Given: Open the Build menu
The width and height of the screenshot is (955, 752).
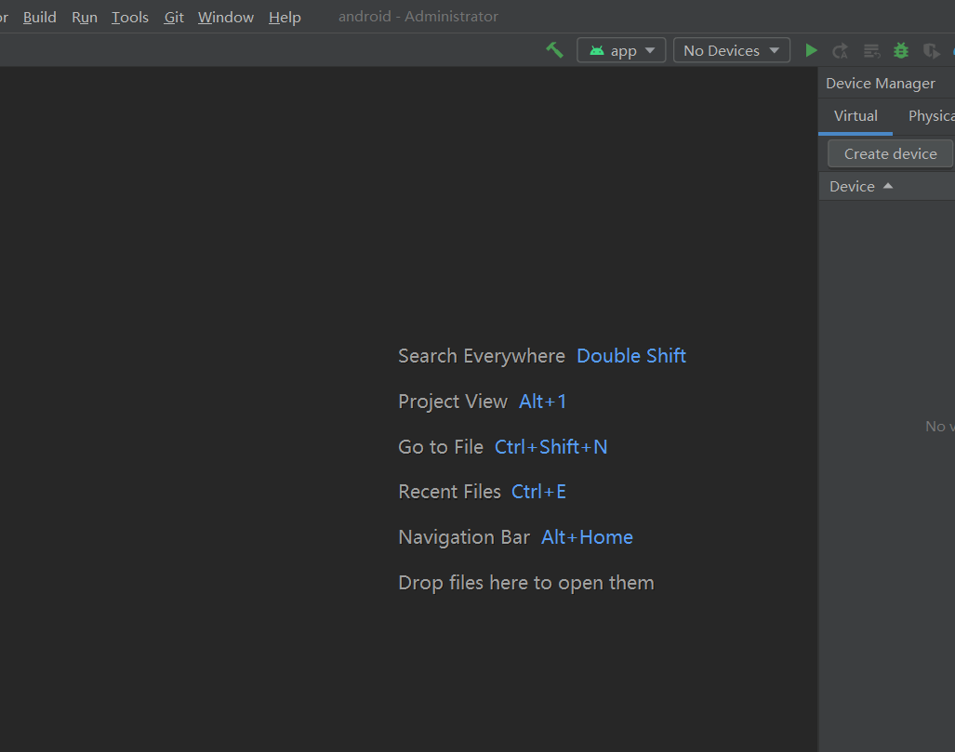Looking at the screenshot, I should [39, 17].
